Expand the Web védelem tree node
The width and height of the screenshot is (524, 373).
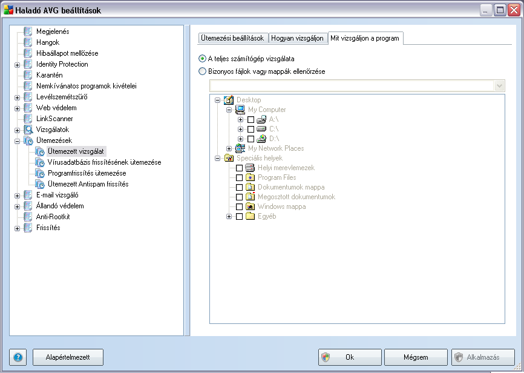click(x=18, y=108)
